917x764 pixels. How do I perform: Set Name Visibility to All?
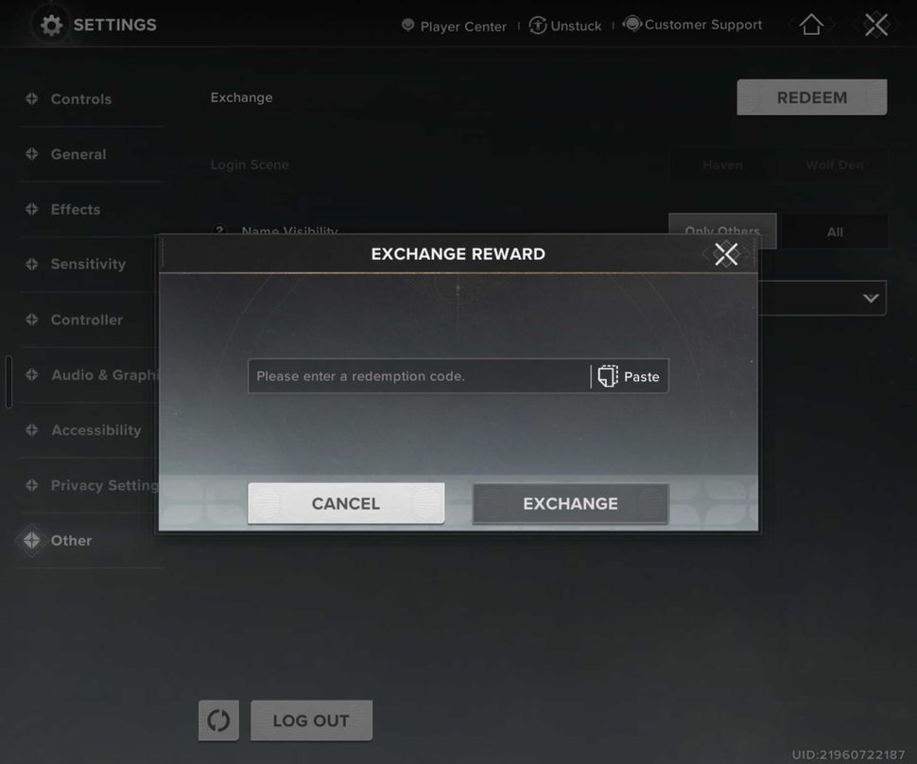[x=835, y=231]
